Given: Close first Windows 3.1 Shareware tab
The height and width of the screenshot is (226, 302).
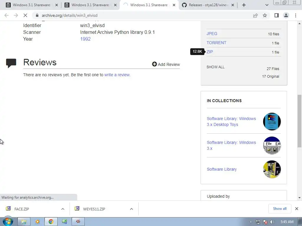Looking at the screenshot, I should coord(57,5).
